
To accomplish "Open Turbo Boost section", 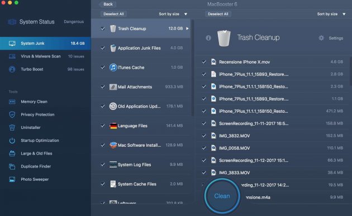I will (x=45, y=69).
